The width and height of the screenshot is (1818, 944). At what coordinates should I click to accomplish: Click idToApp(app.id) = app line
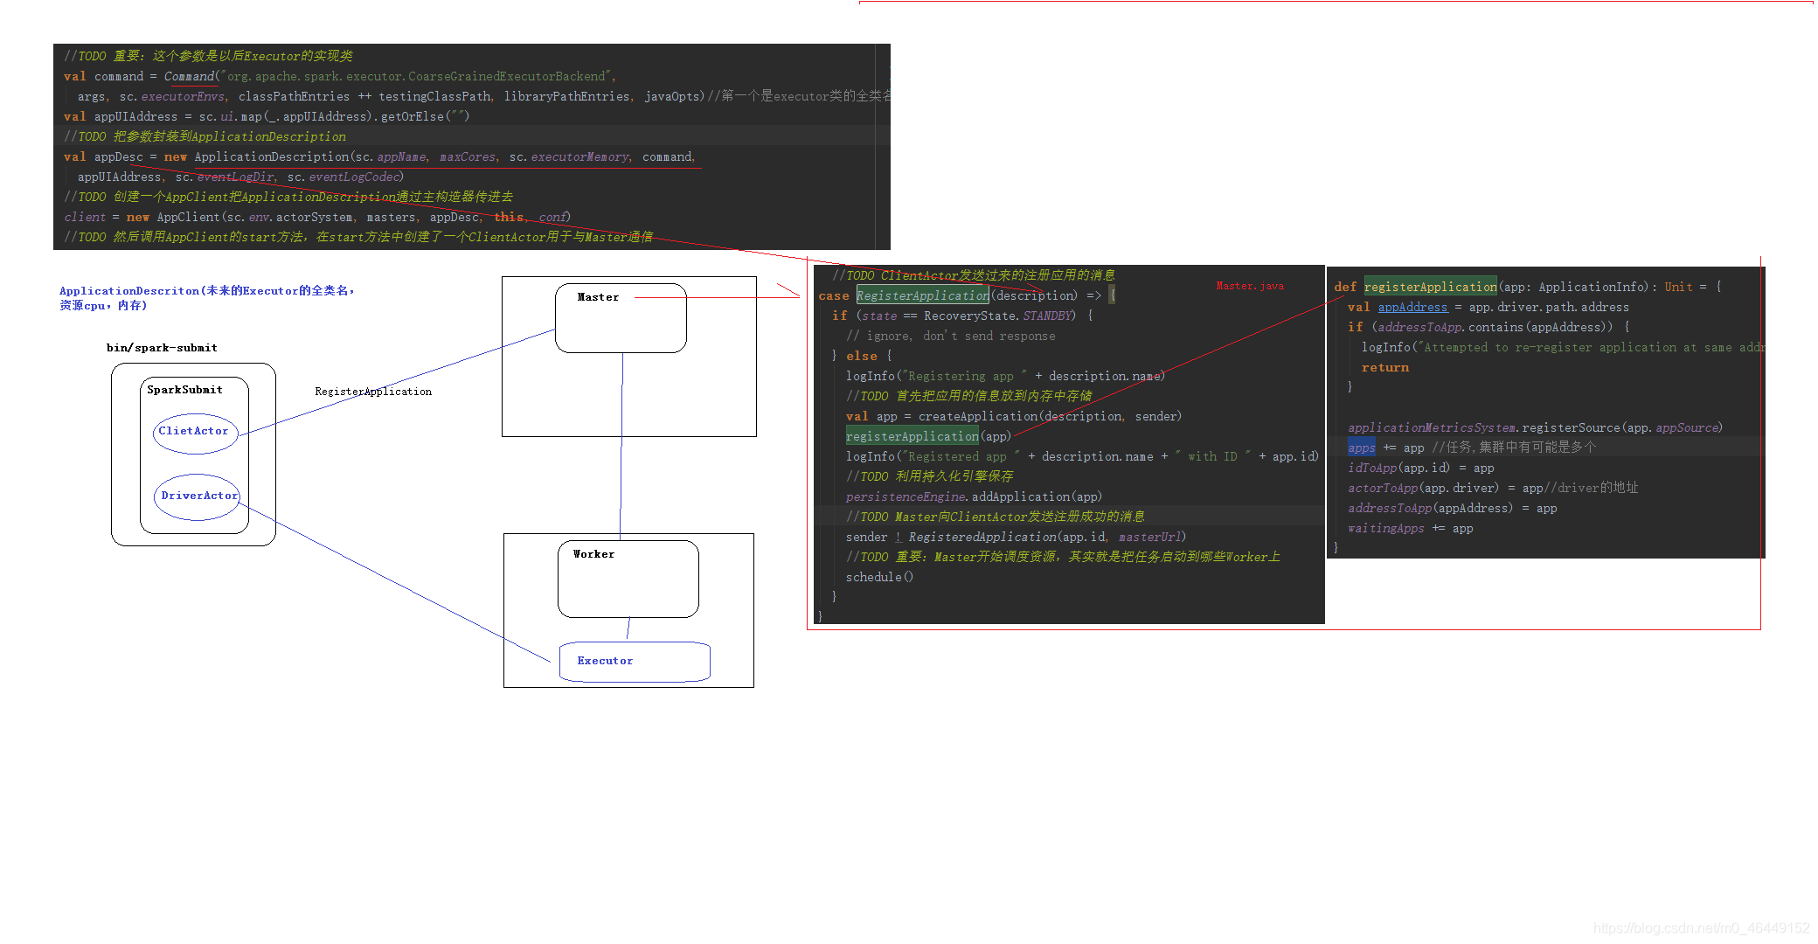click(x=1420, y=468)
